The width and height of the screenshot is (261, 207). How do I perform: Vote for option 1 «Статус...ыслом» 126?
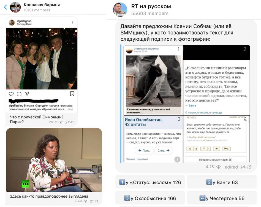pyautogui.click(x=150, y=182)
